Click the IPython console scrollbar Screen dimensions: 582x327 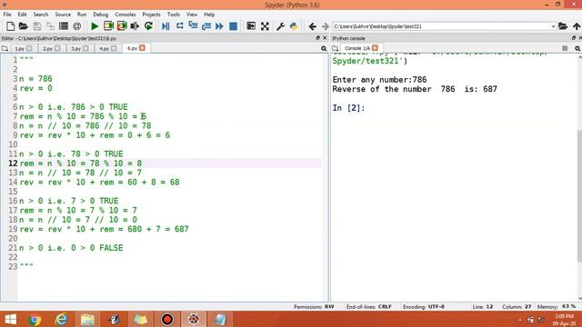tap(580, 196)
